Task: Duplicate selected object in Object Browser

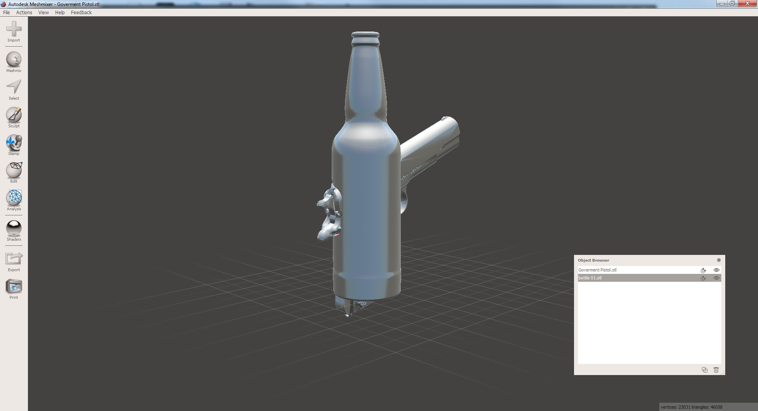Action: pyautogui.click(x=705, y=370)
